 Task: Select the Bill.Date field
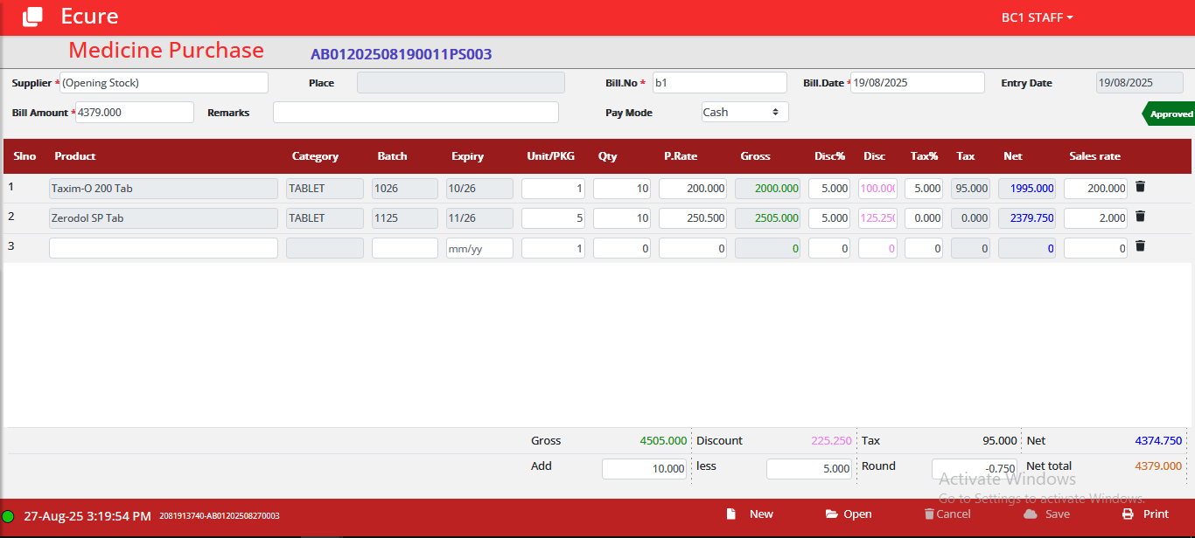click(x=918, y=83)
